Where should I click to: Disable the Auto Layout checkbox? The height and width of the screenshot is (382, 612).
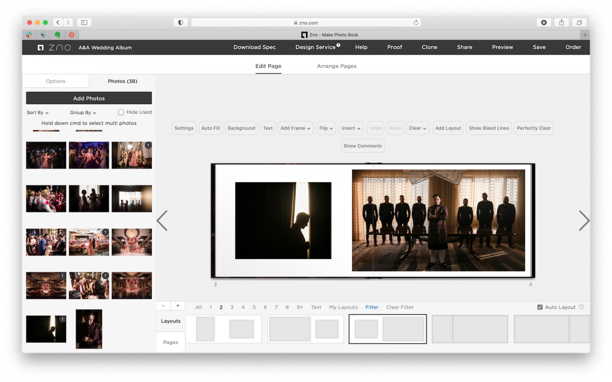540,307
